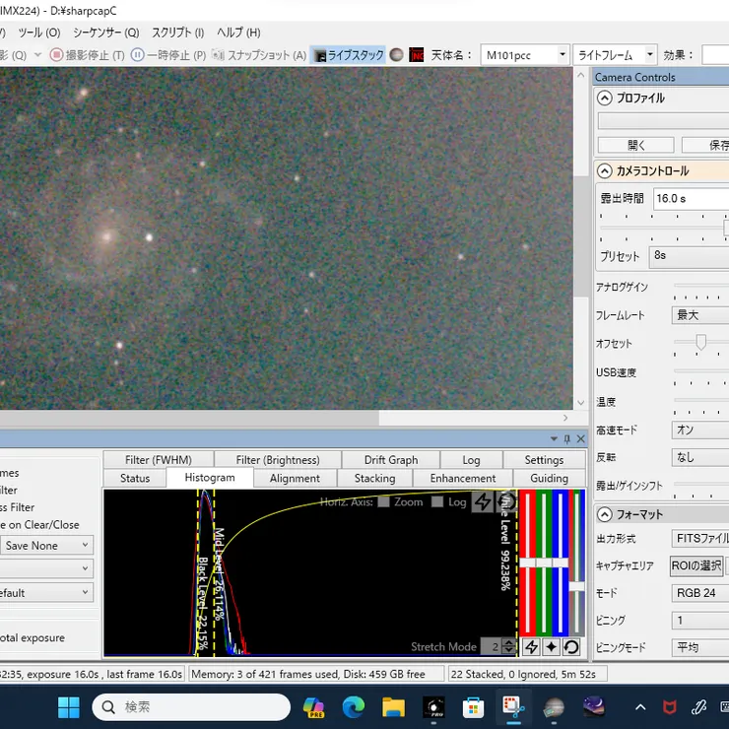Collapse the カメラコントロール section
The width and height of the screenshot is (729, 729).
(604, 170)
